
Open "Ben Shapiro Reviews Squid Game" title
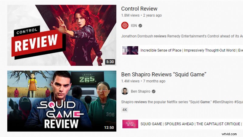pyautogui.click(x=164, y=74)
